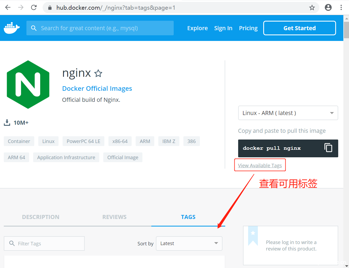Viewport: 349px width, 268px height.
Task: Star the nginx repository
Action: coord(98,73)
